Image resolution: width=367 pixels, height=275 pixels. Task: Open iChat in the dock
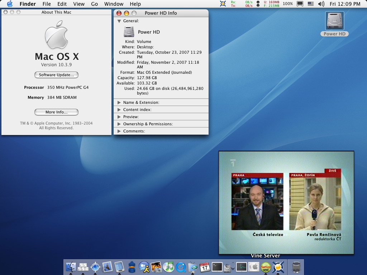pos(144,267)
